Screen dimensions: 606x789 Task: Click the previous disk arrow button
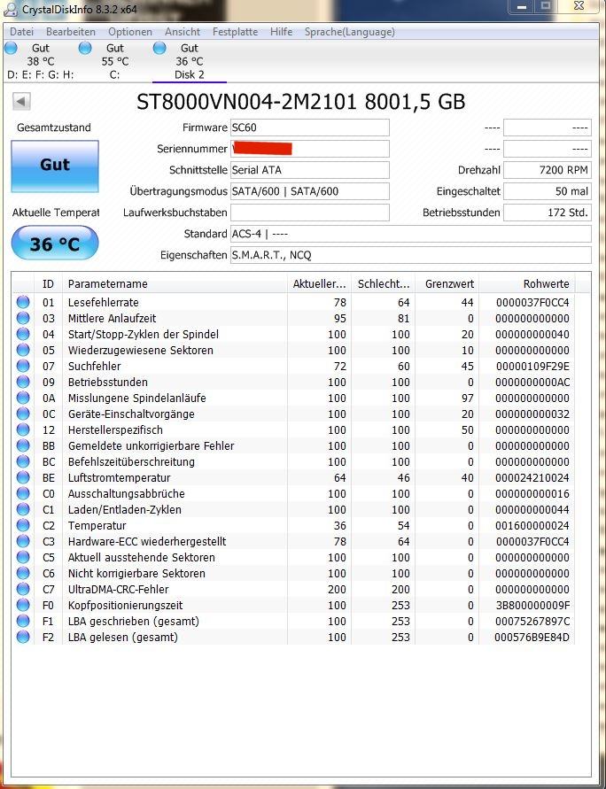21,101
